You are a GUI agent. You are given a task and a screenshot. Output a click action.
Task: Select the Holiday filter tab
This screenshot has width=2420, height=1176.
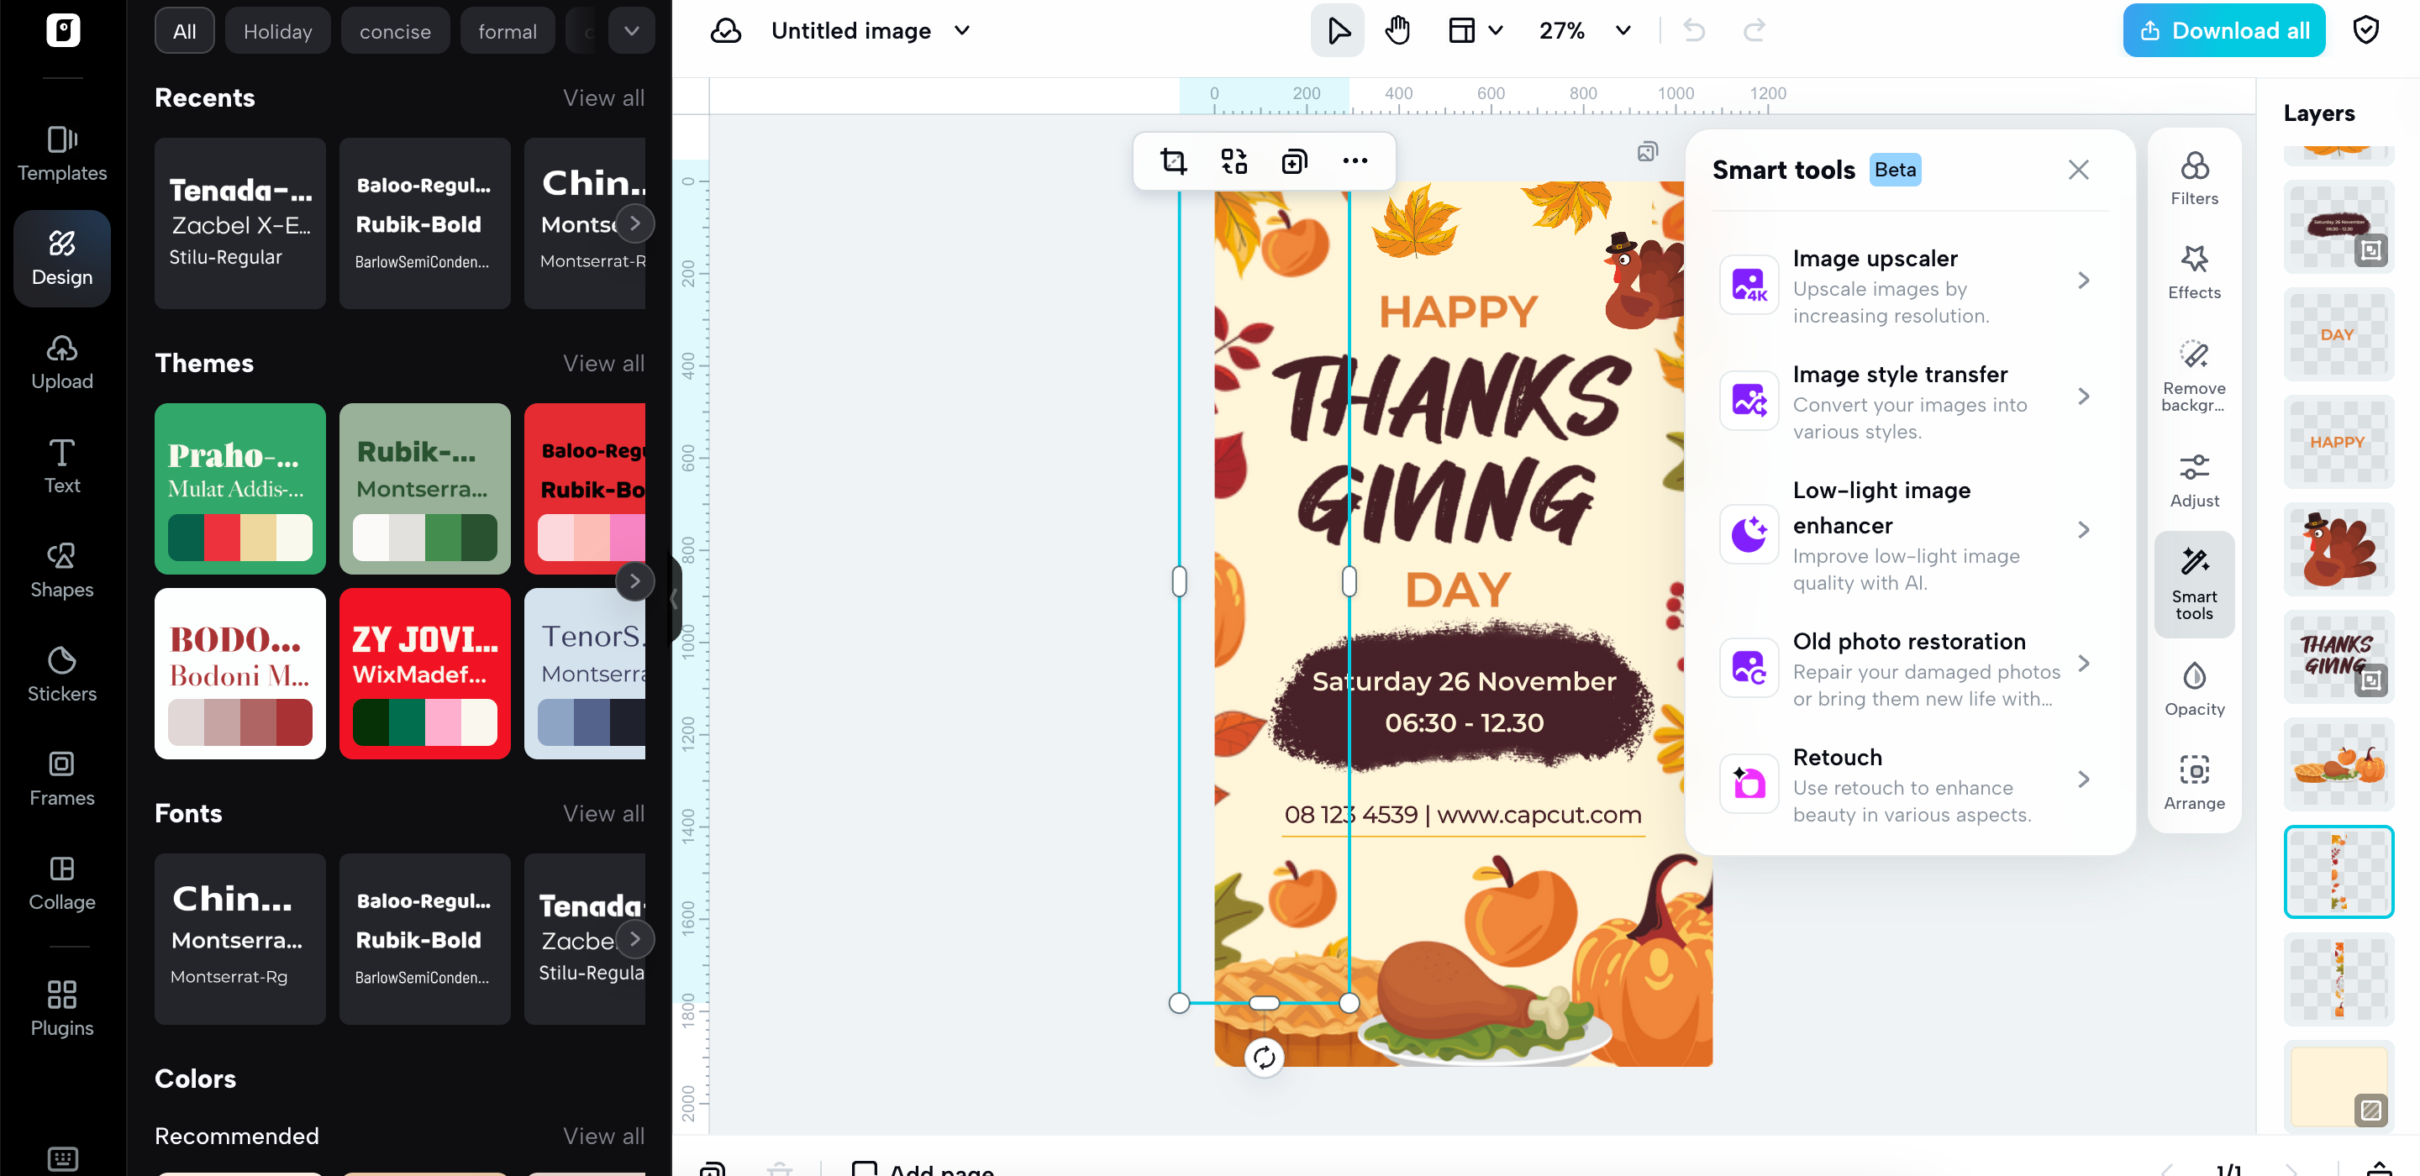(277, 31)
